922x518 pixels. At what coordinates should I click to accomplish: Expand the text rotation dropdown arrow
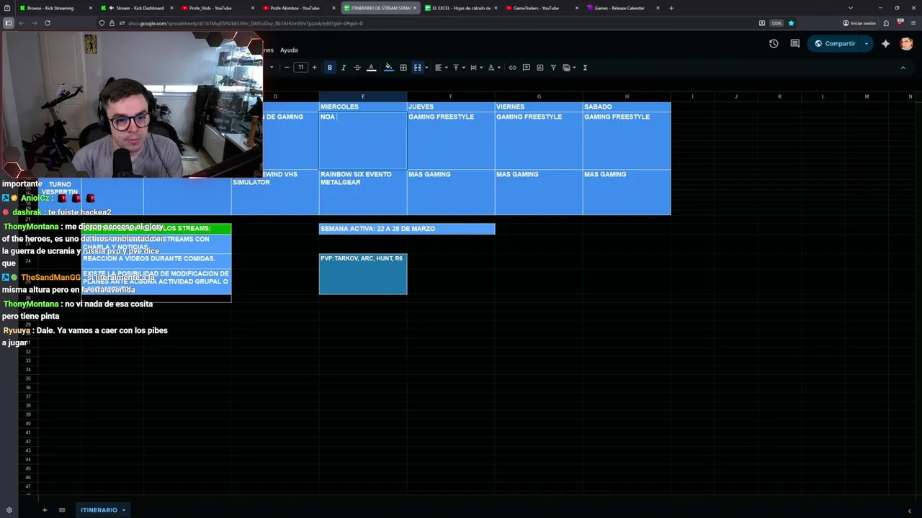[x=499, y=68]
